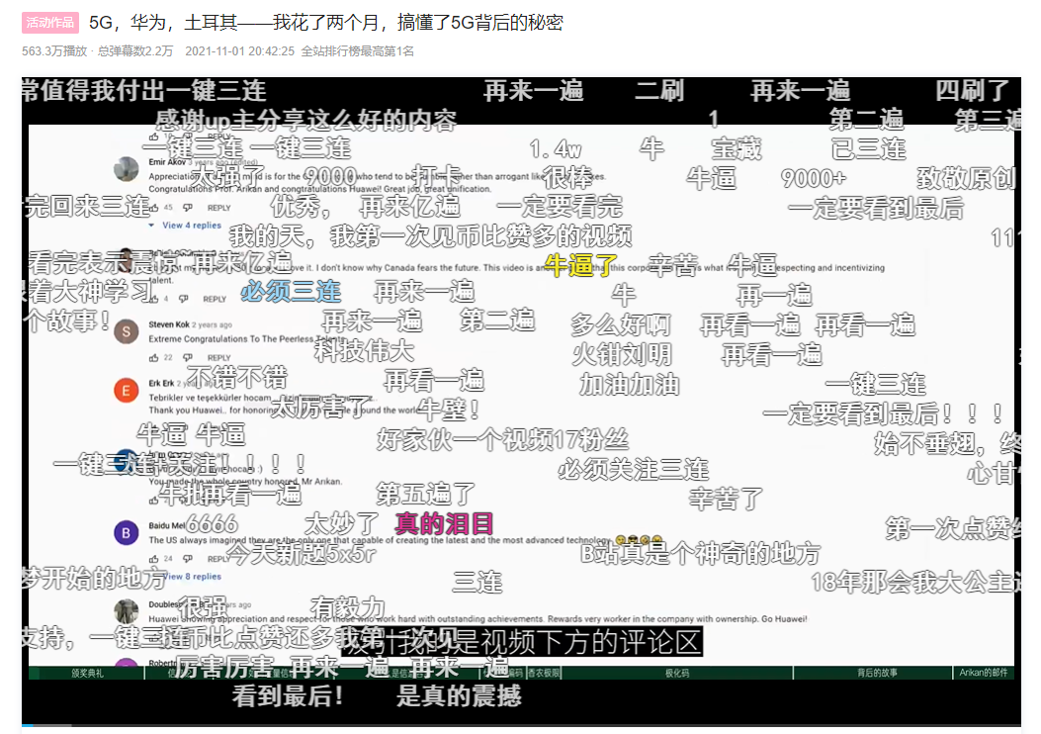
Task: Click Baidu Mel's purple B avatar
Action: [127, 533]
